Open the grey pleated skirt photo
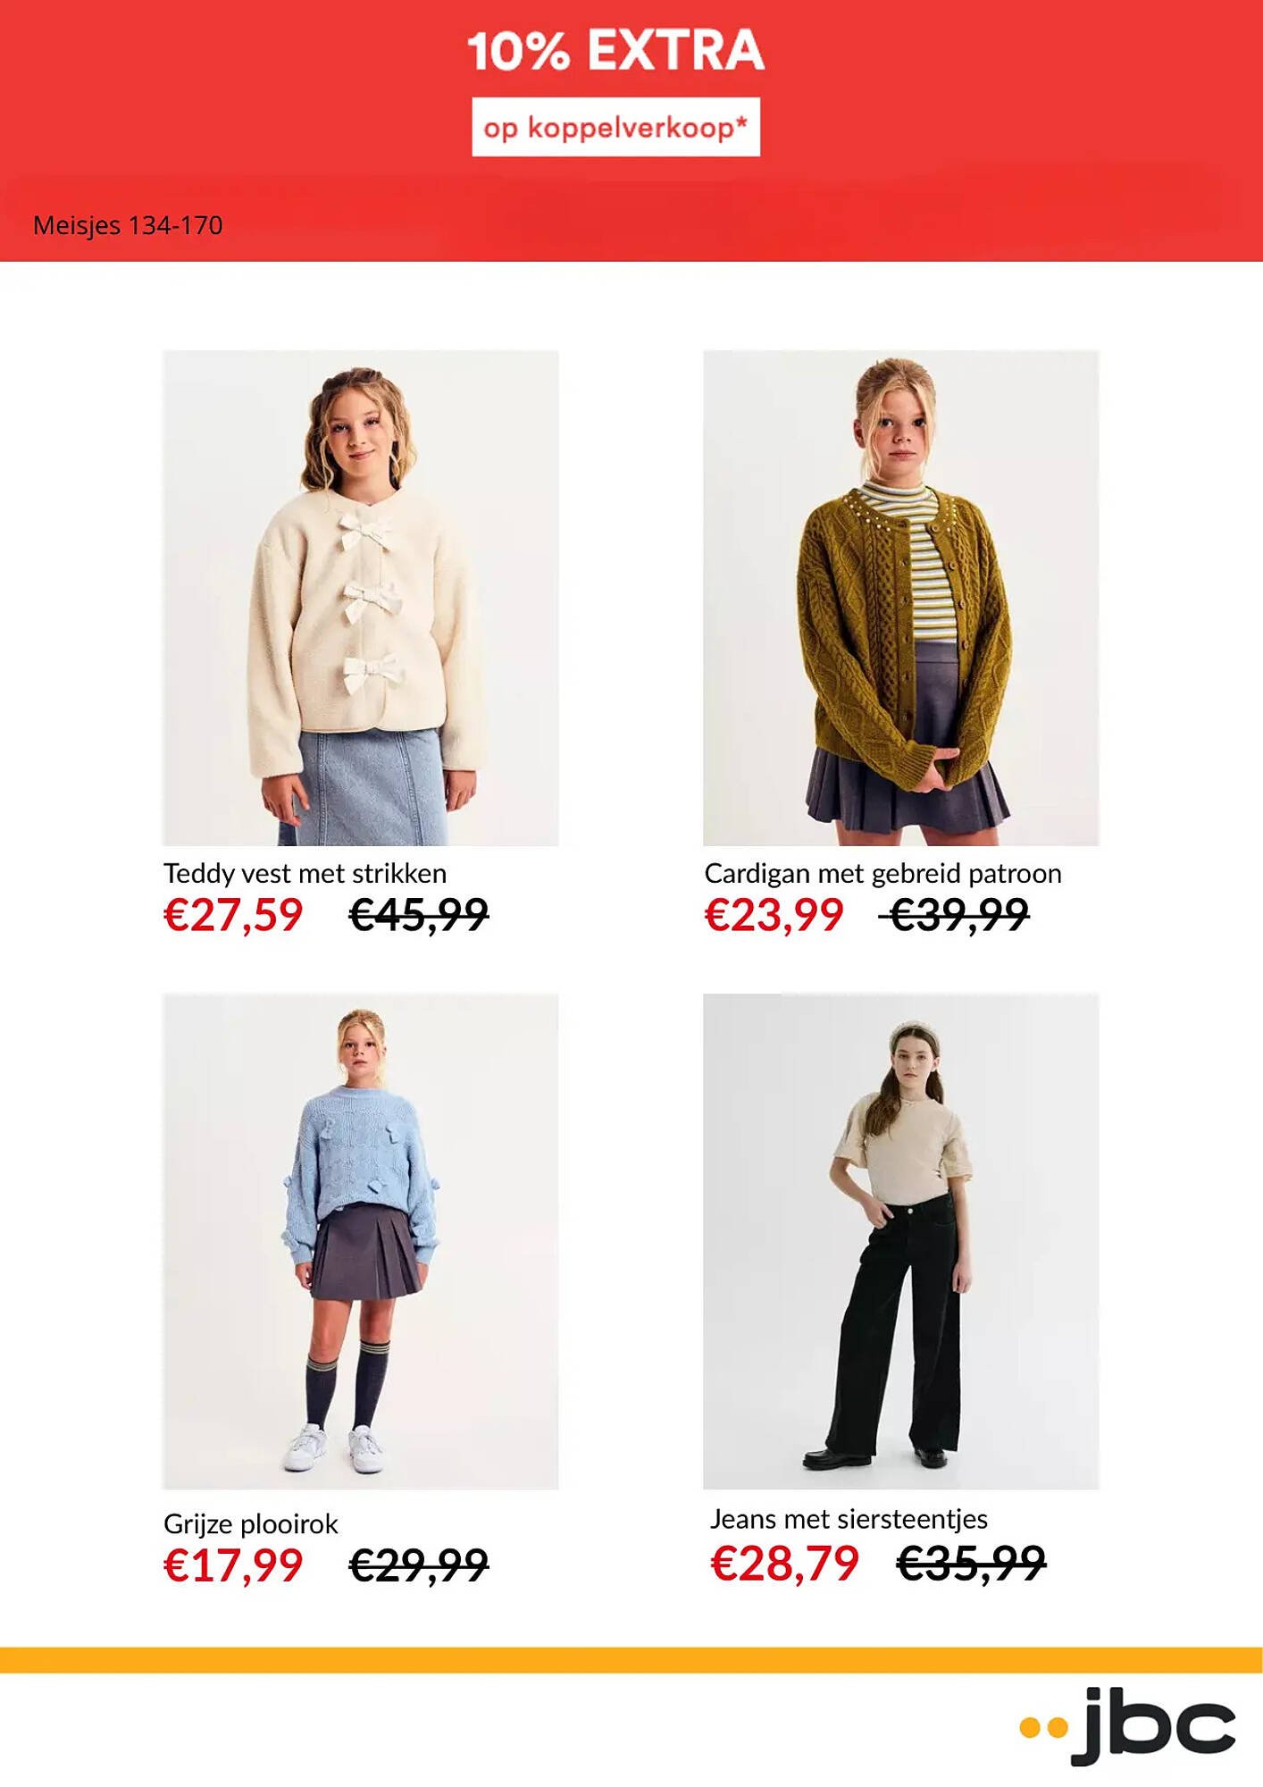Viewport: 1263px width, 1787px height. click(x=361, y=1241)
